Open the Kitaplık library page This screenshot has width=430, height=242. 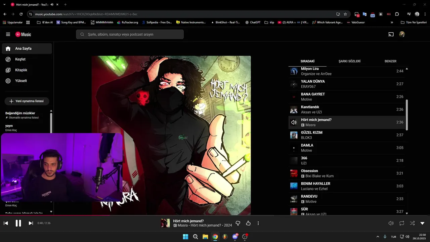[27, 70]
